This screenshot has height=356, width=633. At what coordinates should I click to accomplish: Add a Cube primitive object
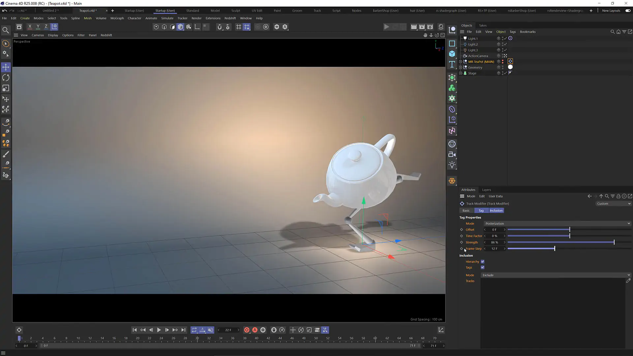[x=452, y=54]
